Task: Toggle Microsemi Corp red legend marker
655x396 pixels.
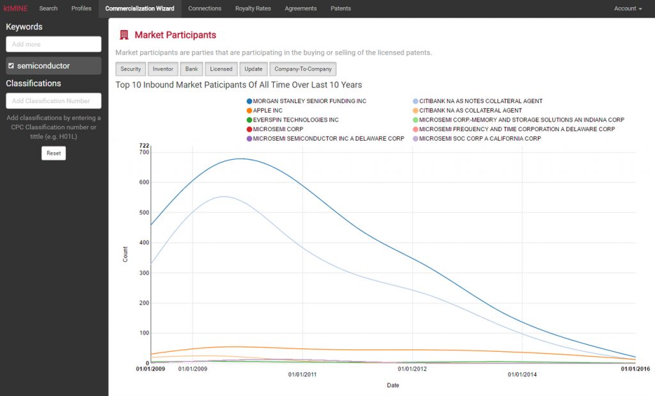Action: tap(249, 129)
